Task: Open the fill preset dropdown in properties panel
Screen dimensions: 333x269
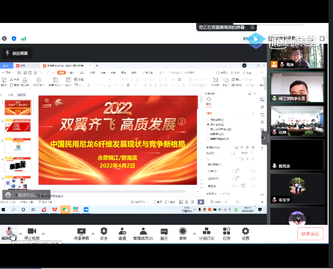Action: coord(253,113)
